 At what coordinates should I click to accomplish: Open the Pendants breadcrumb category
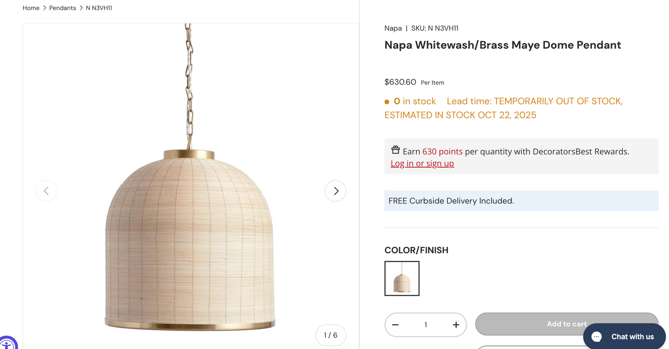coord(63,8)
